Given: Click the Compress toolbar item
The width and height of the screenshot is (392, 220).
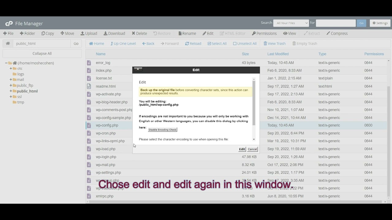Looking at the screenshot, I should click(337, 33).
